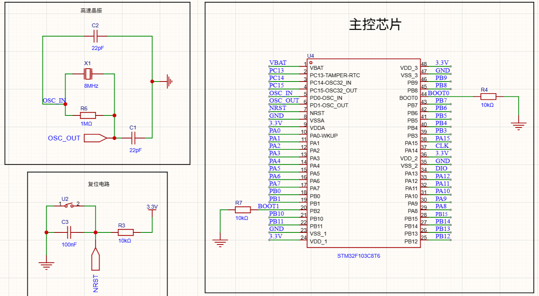Viewport: 539px width, 296px height.
Task: Select capacitor C1 symbol
Action: point(133,138)
